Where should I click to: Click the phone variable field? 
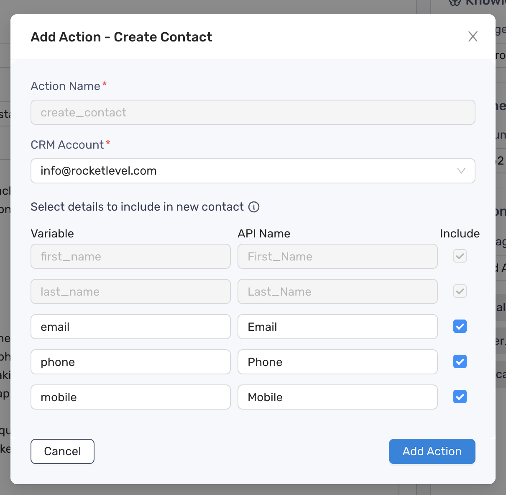[130, 362]
